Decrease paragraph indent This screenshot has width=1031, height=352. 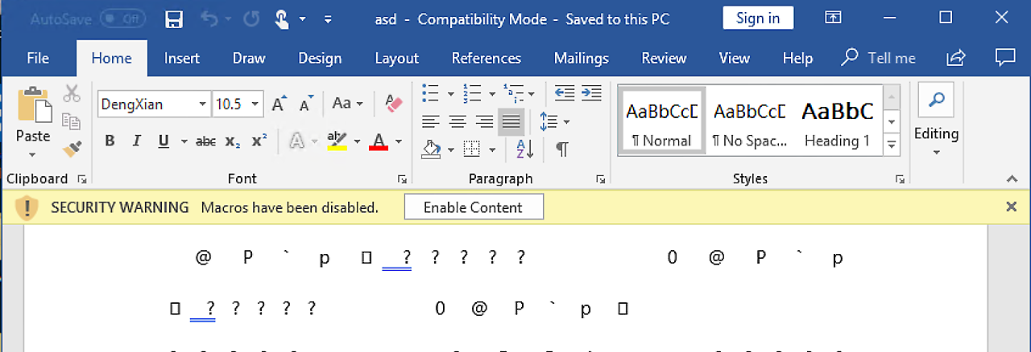pos(565,92)
